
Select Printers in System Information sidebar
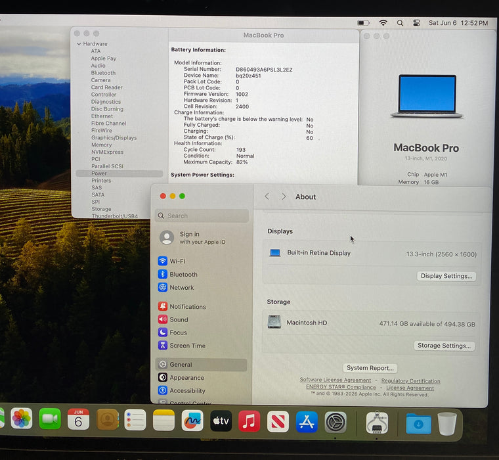(101, 180)
